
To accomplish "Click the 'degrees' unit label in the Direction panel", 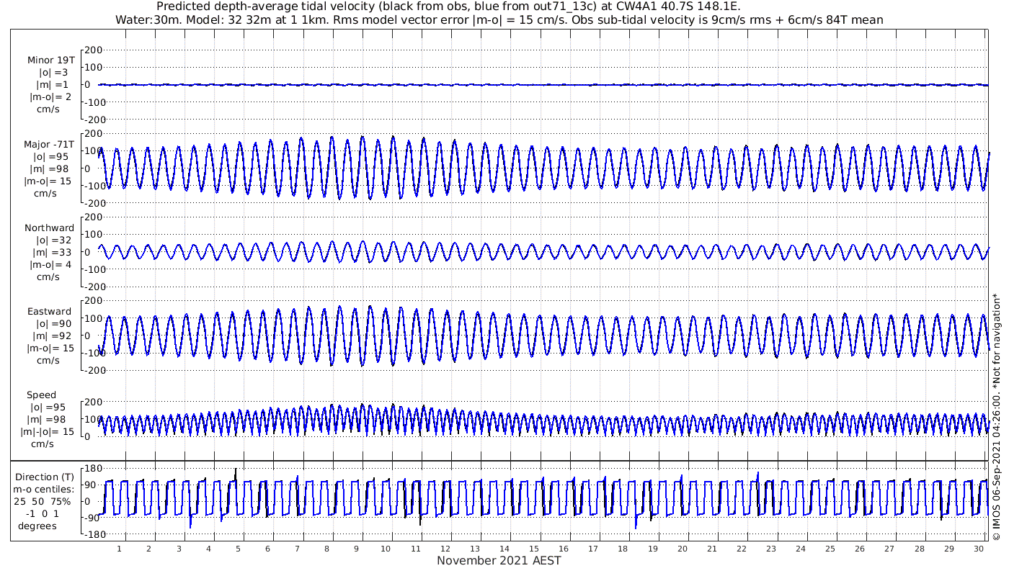I will click(x=38, y=526).
